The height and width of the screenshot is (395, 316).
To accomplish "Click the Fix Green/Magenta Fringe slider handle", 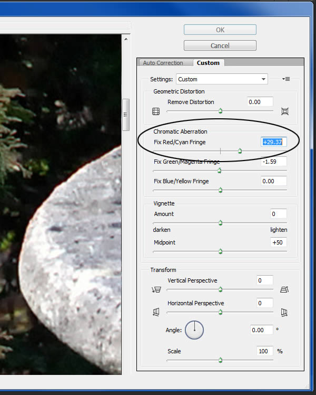I will (x=219, y=171).
